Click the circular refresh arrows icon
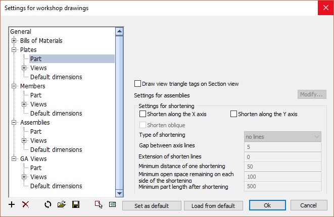334x217 pixels. click(48, 205)
